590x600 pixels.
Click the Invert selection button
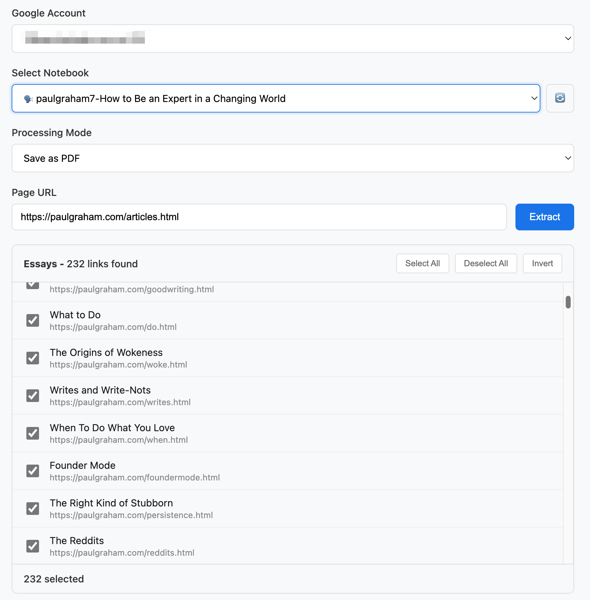(542, 263)
